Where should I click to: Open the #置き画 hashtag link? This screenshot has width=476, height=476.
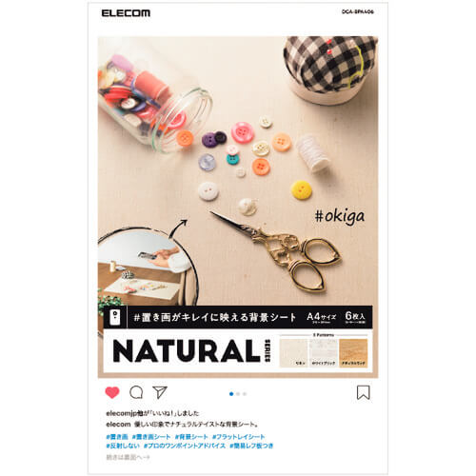click(117, 437)
